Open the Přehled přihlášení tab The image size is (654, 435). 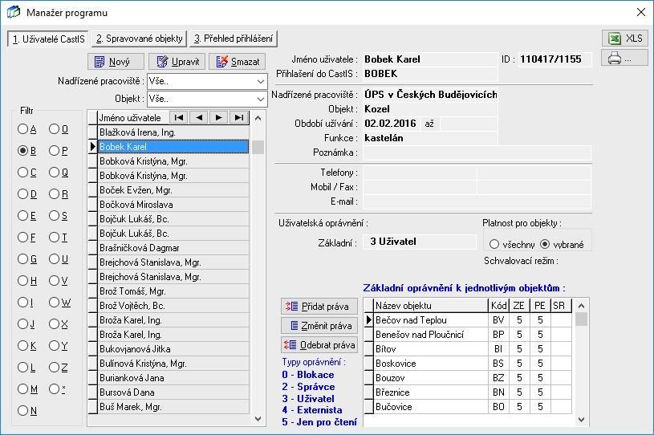[234, 39]
